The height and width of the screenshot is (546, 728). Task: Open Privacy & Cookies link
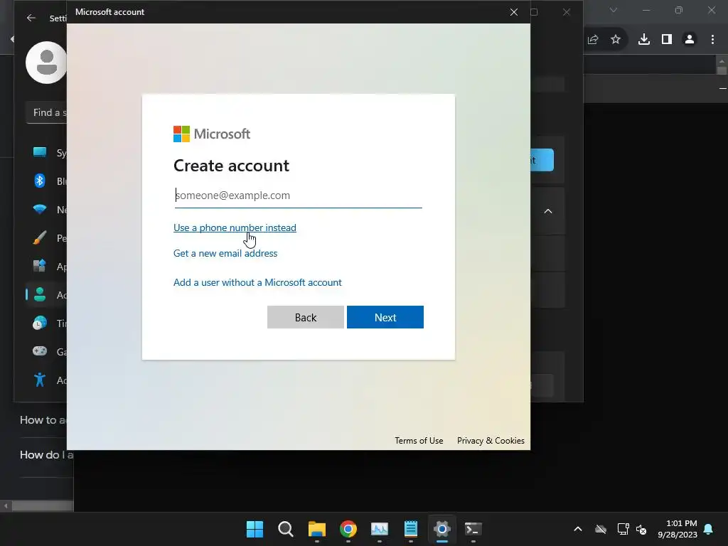(491, 441)
